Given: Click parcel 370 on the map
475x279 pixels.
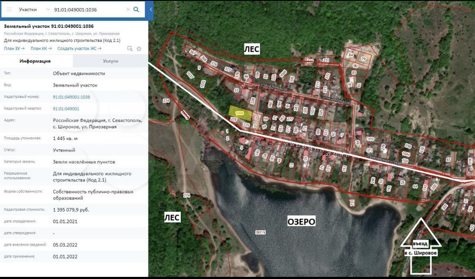Looking at the screenshot, I should pyautogui.click(x=370, y=139).
